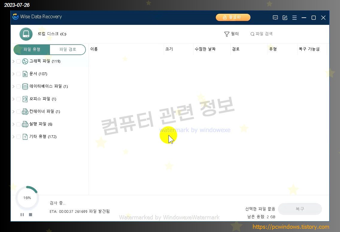Image resolution: width=340 pixels, height=232 pixels.
Task: Sort by the 수정한 날짜 column header
Action: click(212, 49)
